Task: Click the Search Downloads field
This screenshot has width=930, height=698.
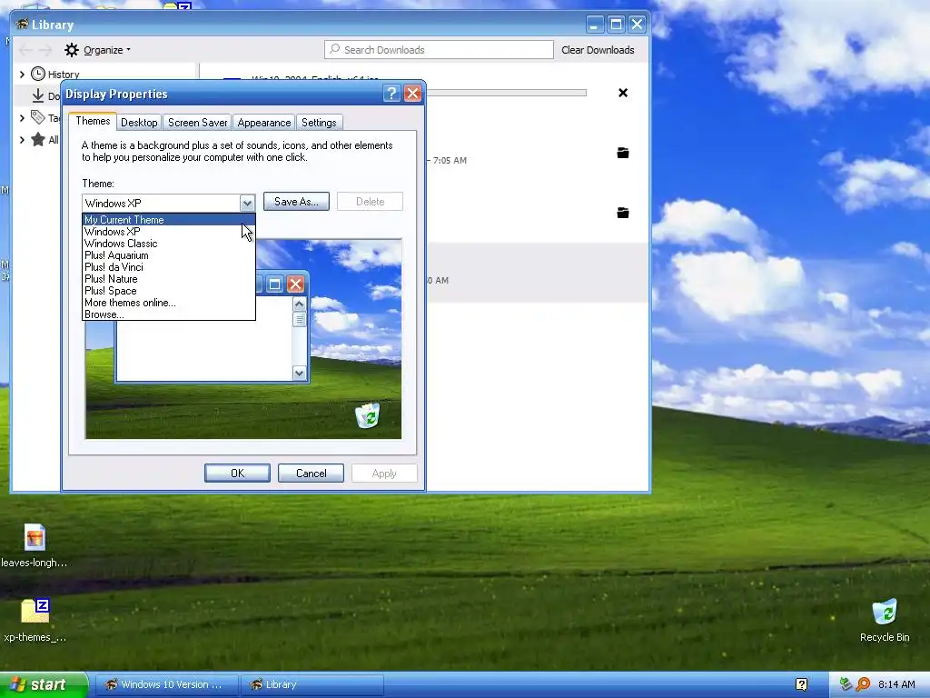Action: point(439,50)
